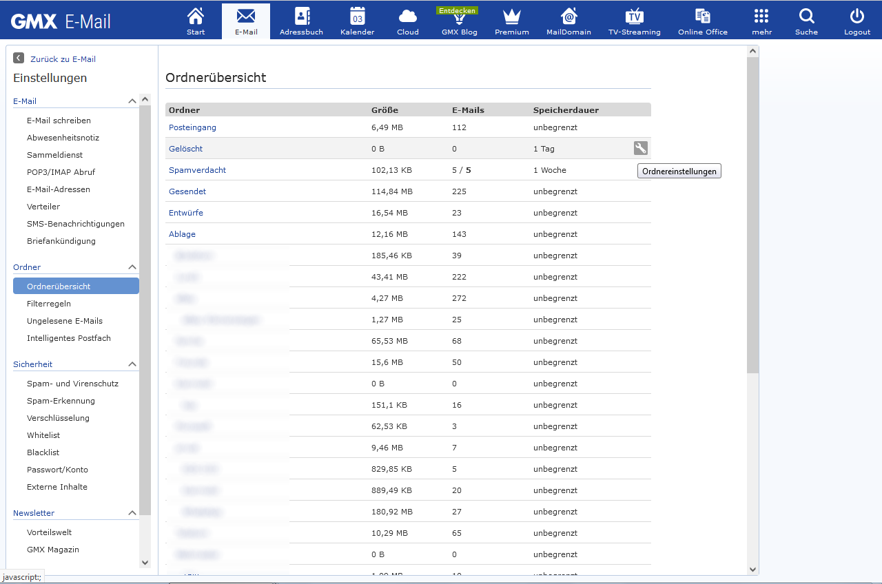Click the Ordnereinstellungen button
Viewport: 882px width, 584px height.
[679, 170]
